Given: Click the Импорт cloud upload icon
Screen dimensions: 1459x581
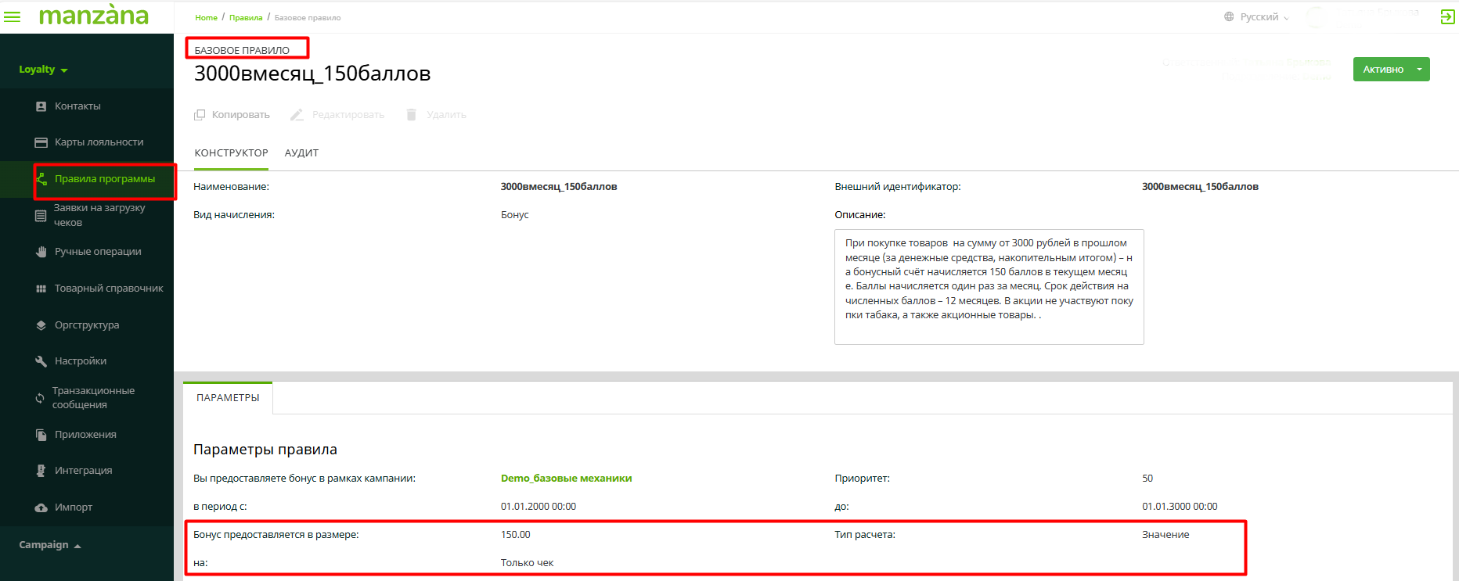Looking at the screenshot, I should click(41, 507).
